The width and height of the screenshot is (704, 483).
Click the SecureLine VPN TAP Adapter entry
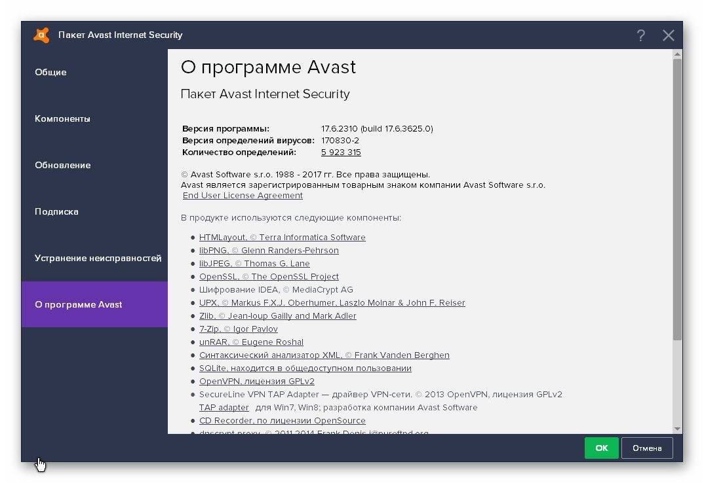tap(381, 394)
